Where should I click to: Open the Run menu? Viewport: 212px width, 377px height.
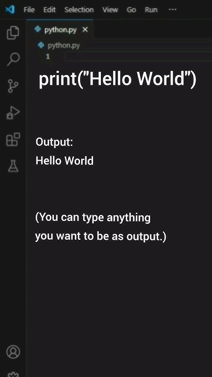pyautogui.click(x=151, y=9)
